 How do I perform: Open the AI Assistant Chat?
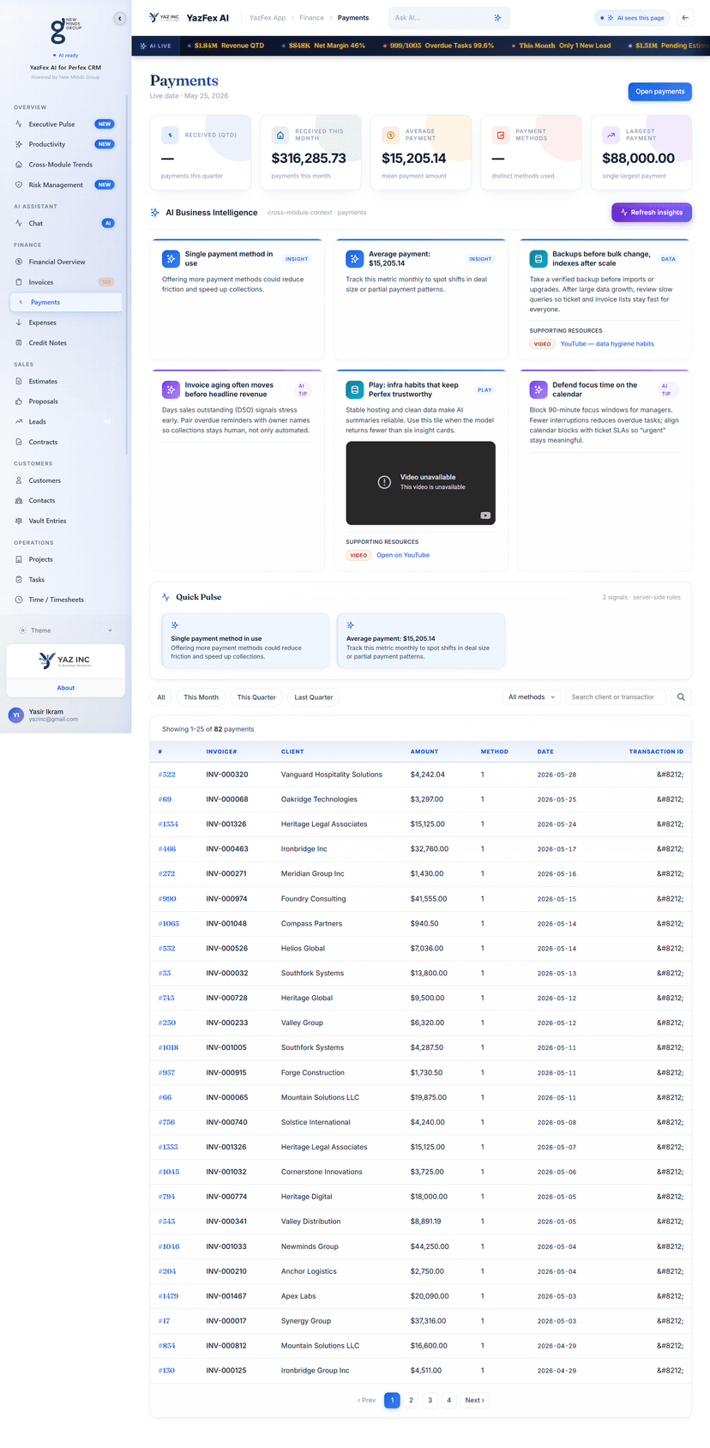(x=65, y=223)
